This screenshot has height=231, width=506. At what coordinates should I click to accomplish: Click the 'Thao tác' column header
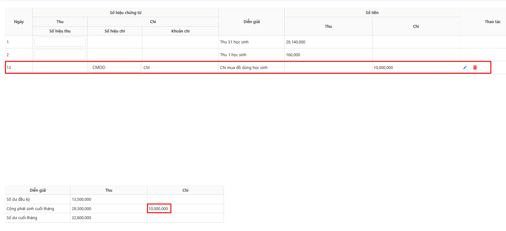point(492,22)
